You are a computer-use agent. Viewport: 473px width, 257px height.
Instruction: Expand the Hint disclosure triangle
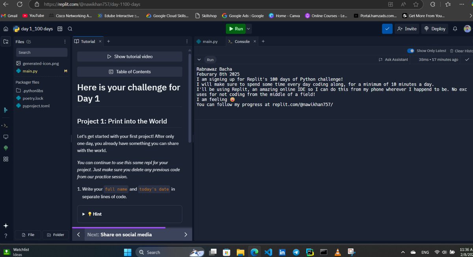pyautogui.click(x=84, y=214)
